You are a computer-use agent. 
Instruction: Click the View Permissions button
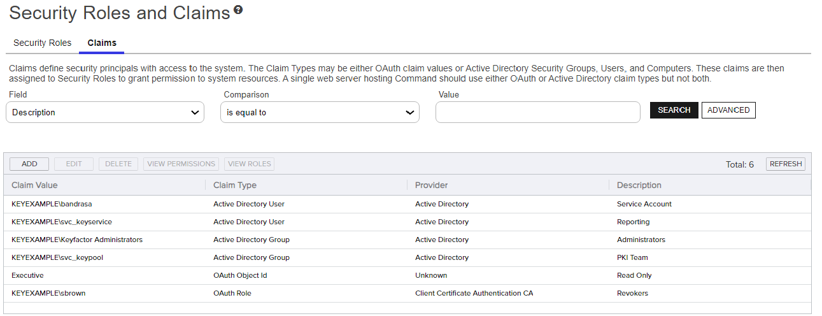pyautogui.click(x=181, y=164)
